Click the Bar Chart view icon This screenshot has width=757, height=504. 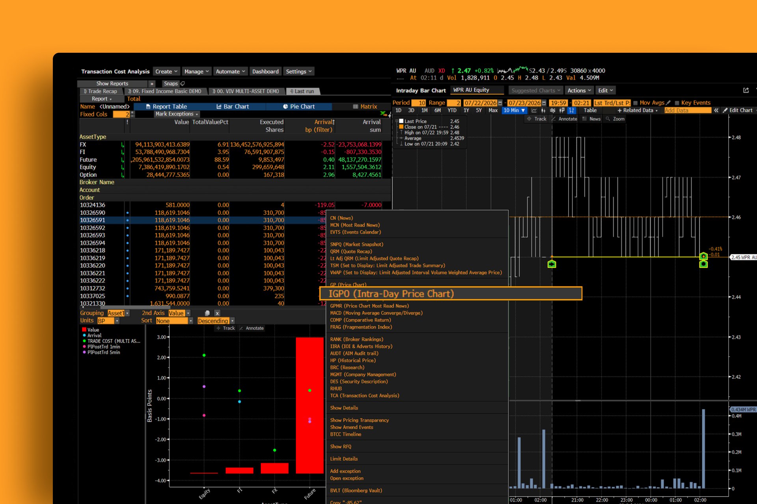point(219,107)
